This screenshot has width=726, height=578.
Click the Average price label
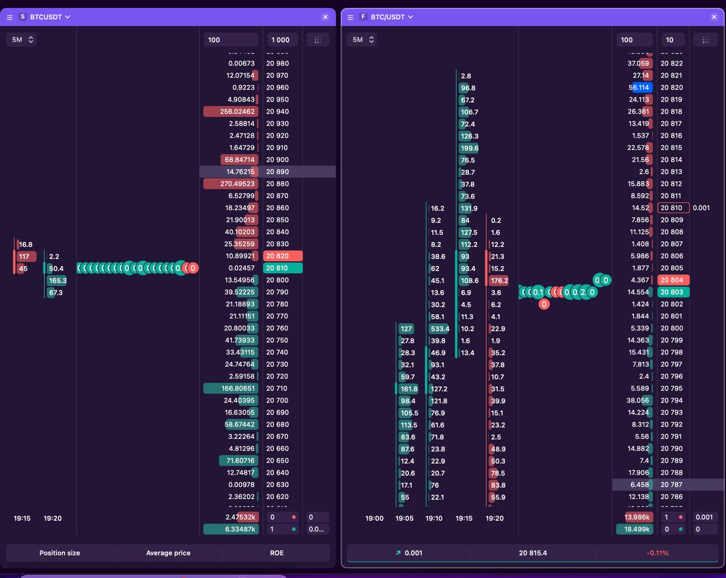coord(168,553)
